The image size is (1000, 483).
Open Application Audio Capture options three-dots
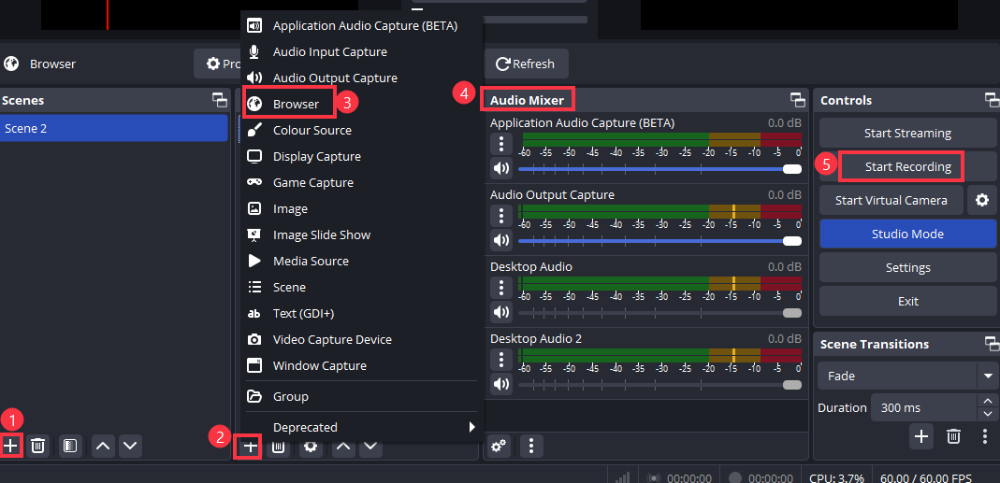pos(501,144)
